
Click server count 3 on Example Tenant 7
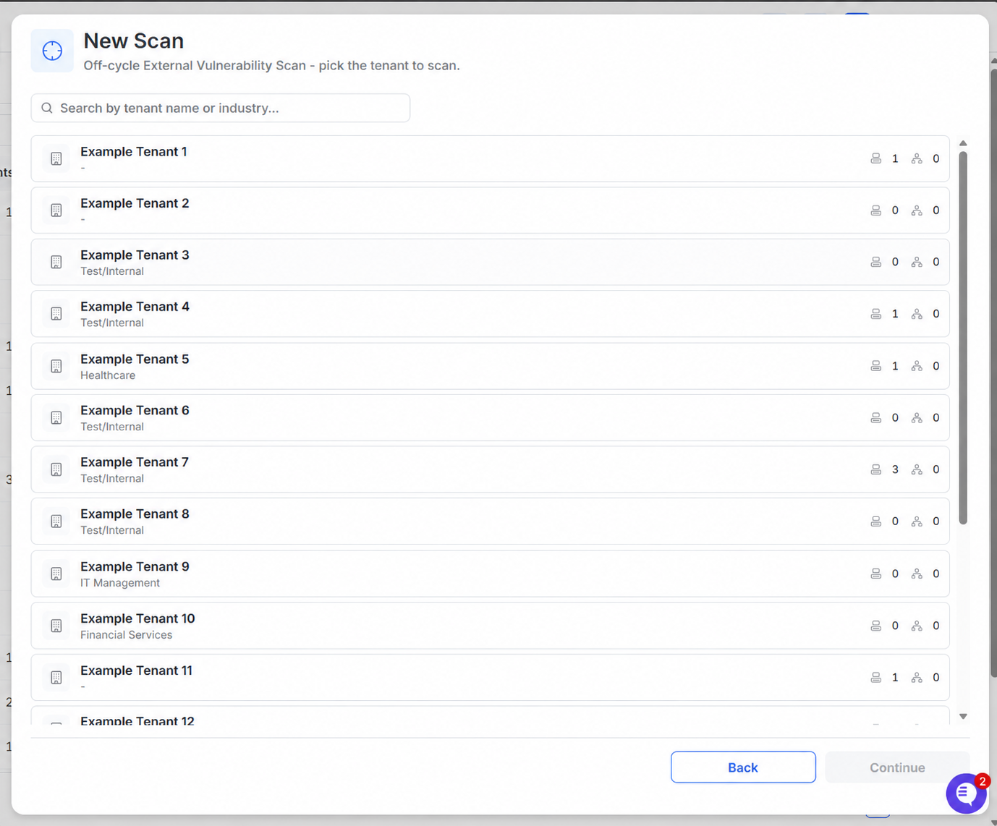[895, 469]
